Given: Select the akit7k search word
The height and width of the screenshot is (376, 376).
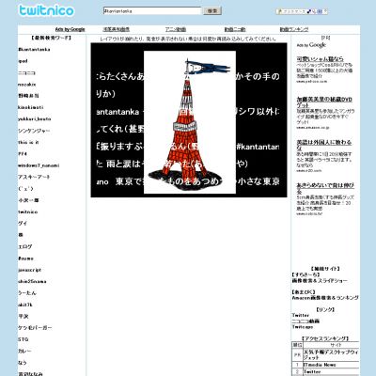Looking at the screenshot, I should pyautogui.click(x=25, y=305).
